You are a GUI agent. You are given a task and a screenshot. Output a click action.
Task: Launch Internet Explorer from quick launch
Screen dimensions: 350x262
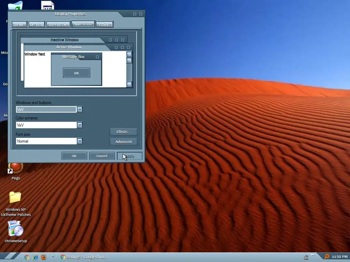coord(35,257)
